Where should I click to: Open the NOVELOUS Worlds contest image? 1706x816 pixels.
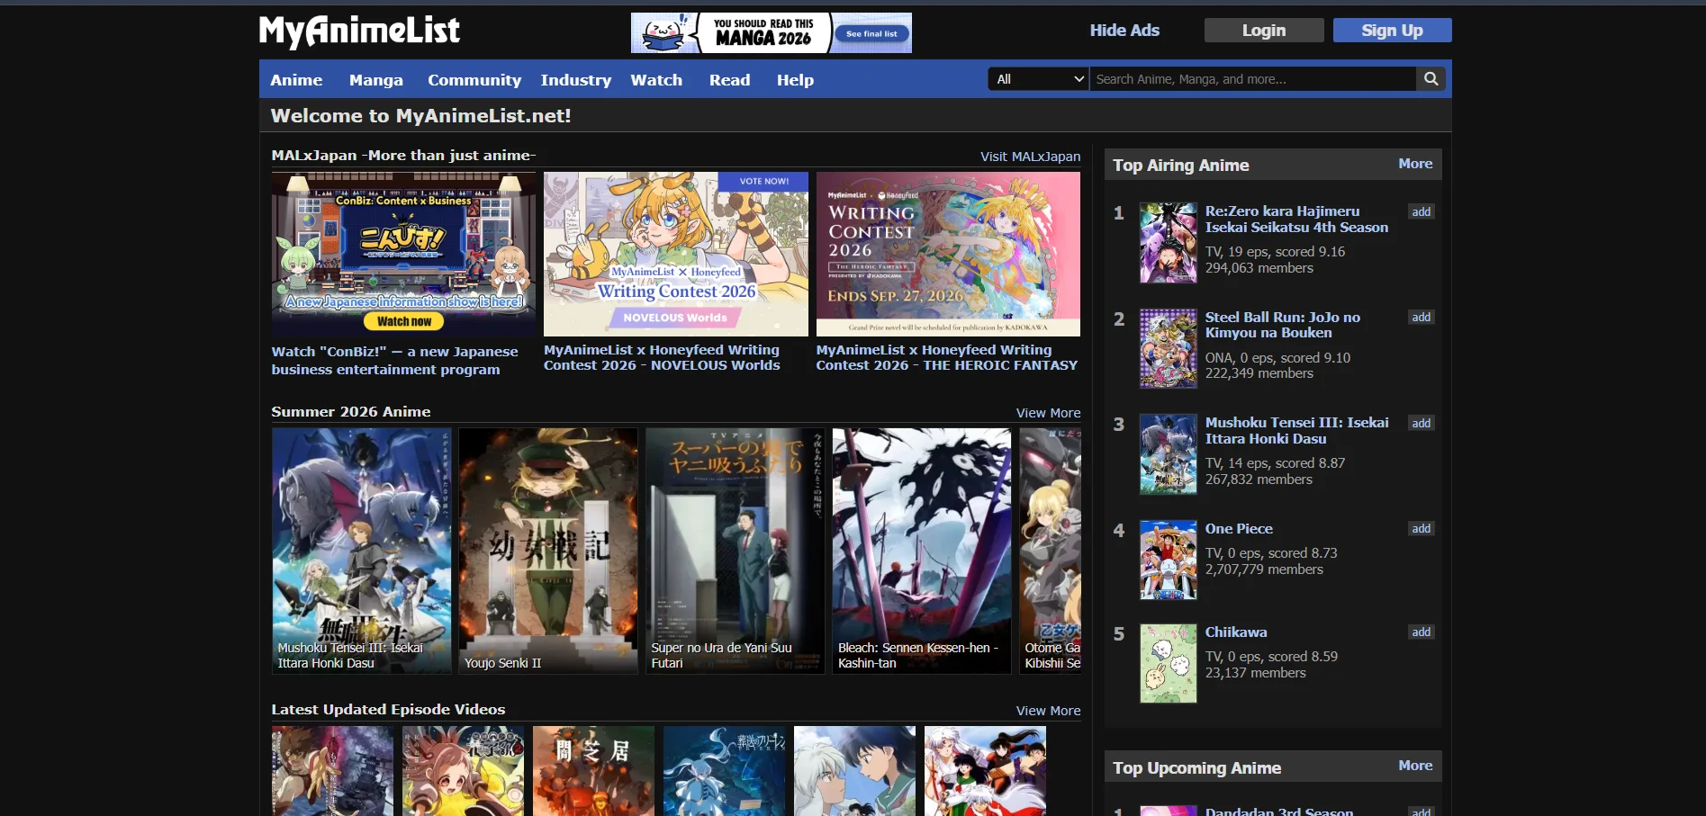coord(675,254)
